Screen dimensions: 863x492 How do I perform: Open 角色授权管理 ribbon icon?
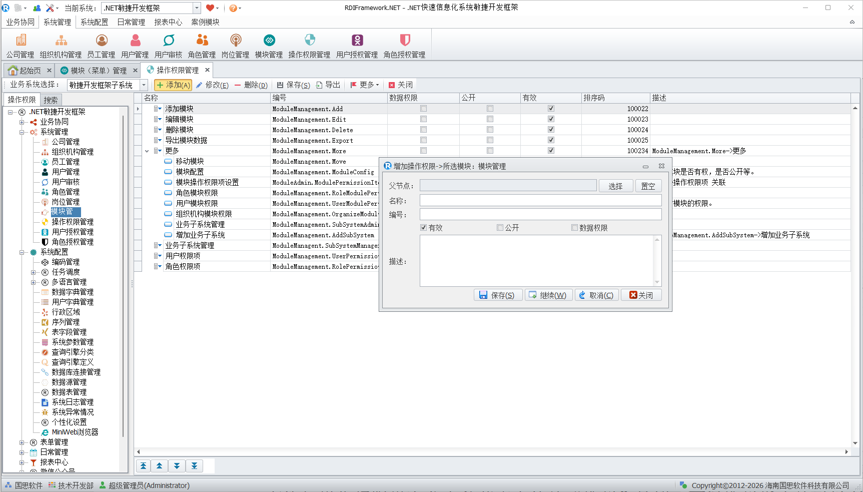404,46
